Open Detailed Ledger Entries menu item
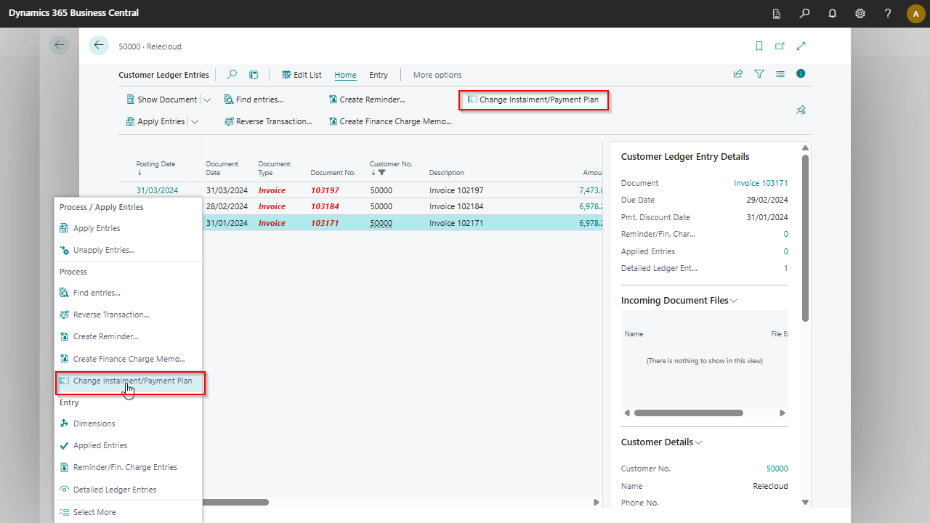This screenshot has height=523, width=930. [x=128, y=490]
